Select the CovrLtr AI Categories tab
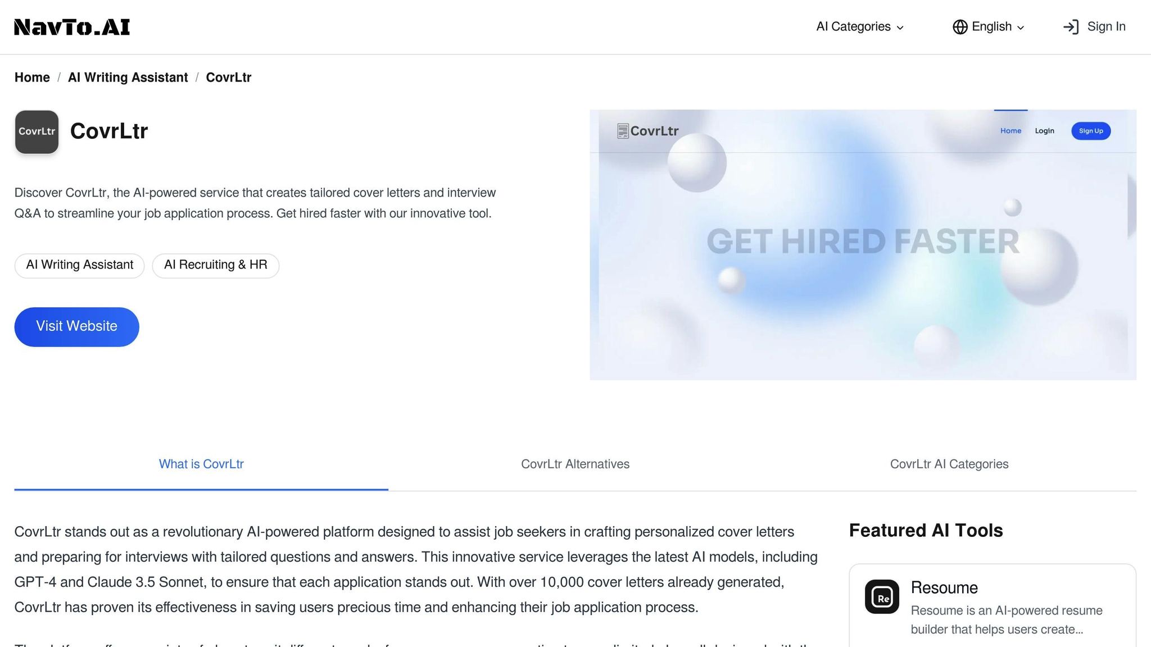 point(949,464)
